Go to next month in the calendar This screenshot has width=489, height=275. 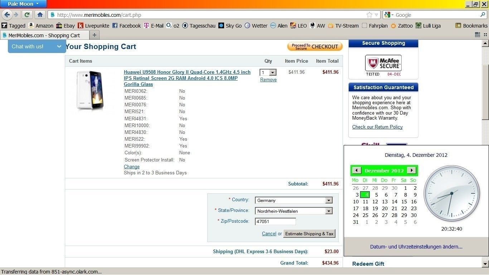click(x=412, y=170)
